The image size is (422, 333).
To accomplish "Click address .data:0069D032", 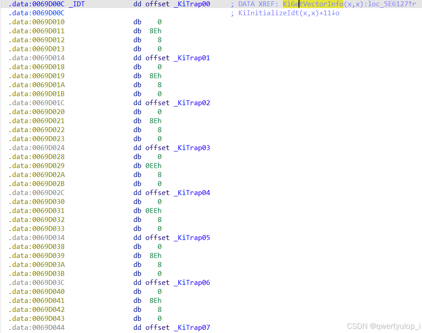I will tap(37, 220).
